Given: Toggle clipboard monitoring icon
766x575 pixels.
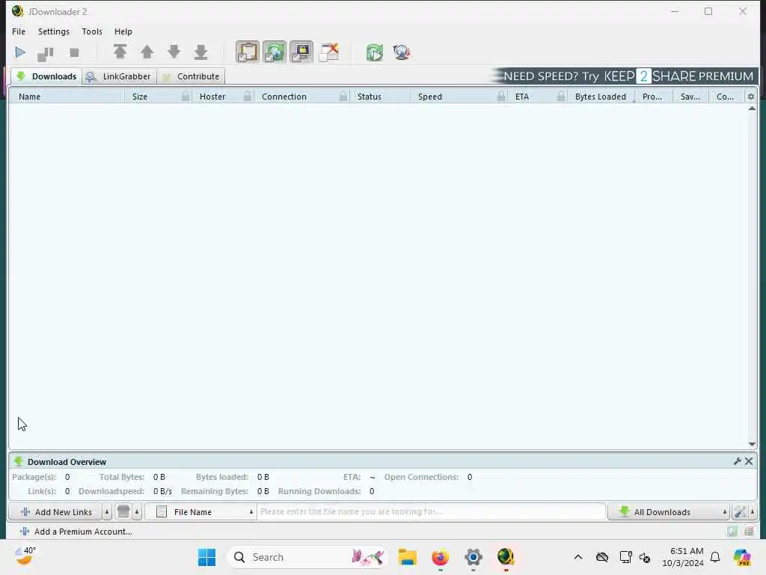Looking at the screenshot, I should (x=248, y=52).
